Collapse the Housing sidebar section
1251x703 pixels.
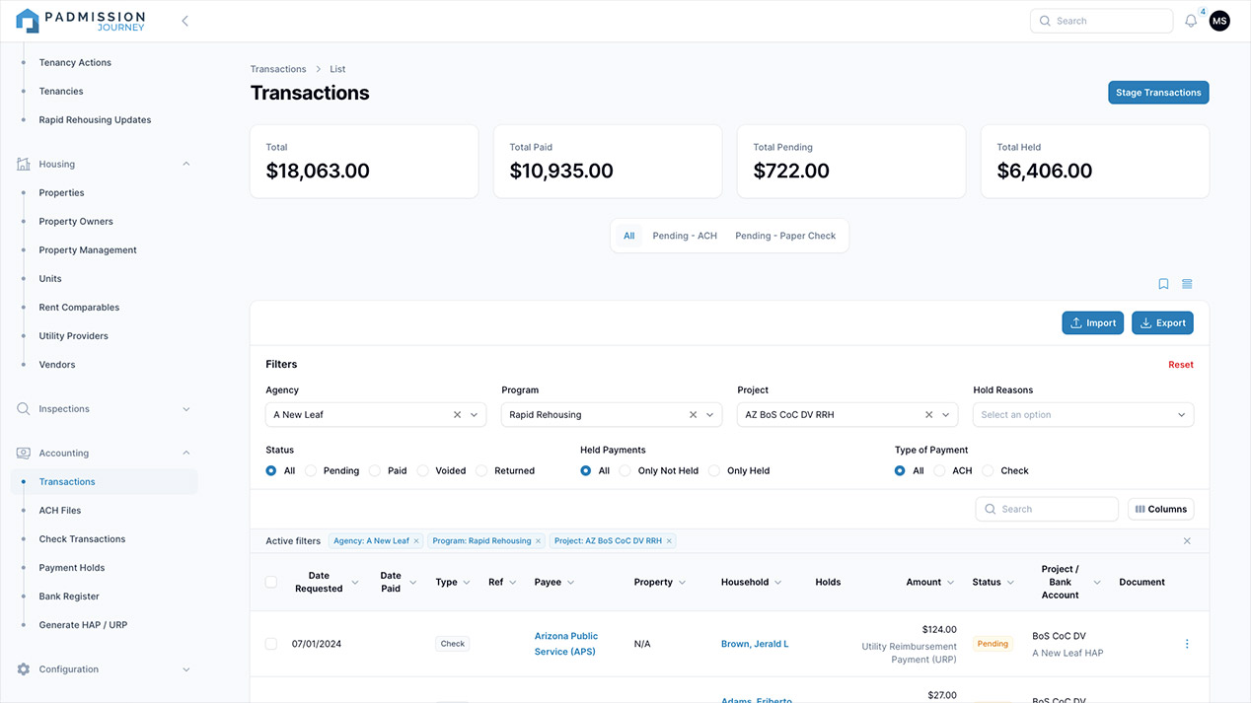pos(186,165)
